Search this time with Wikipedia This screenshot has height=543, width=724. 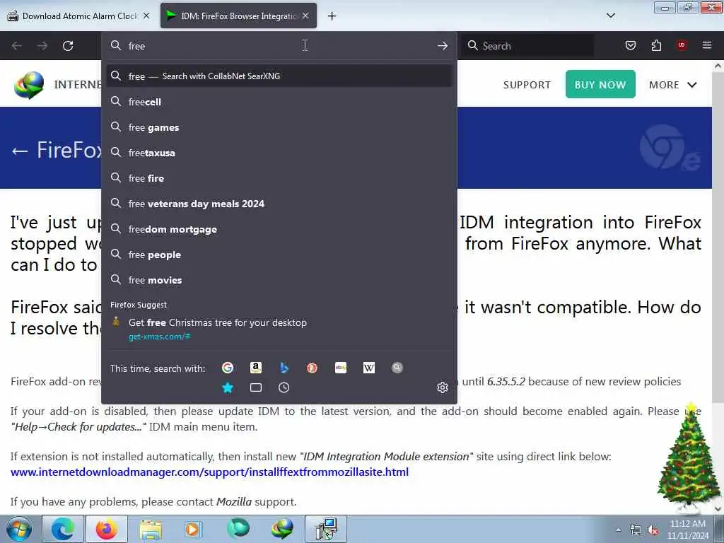coord(369,368)
